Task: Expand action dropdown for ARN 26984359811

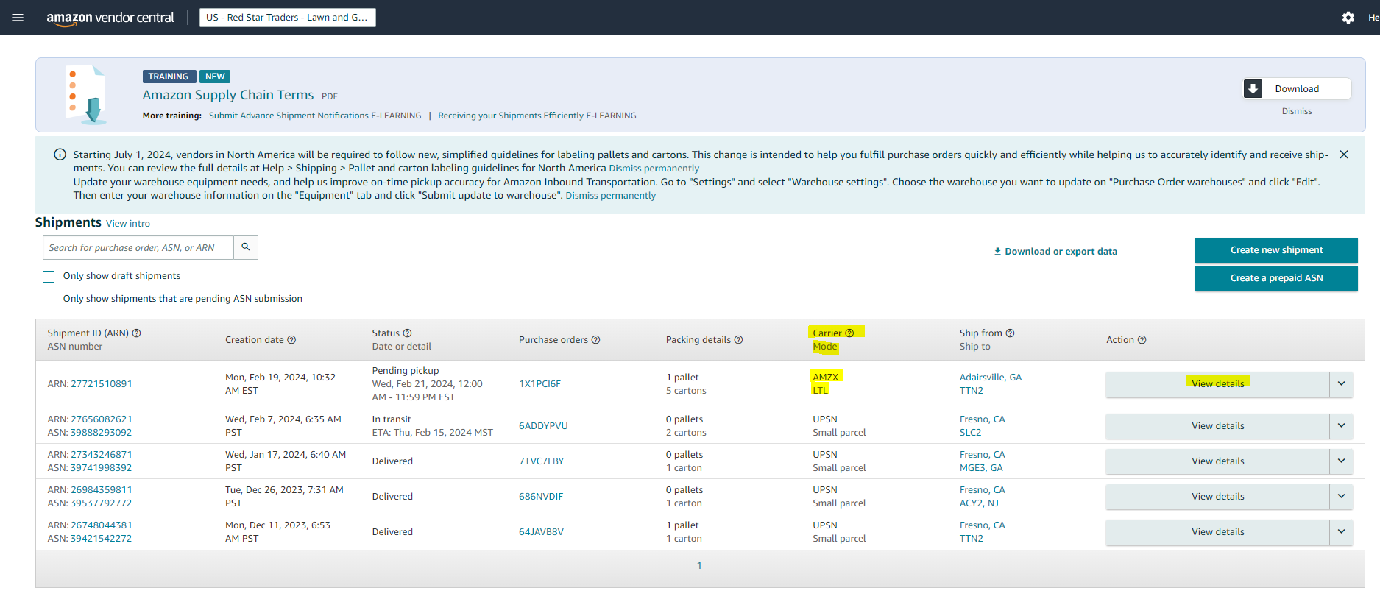Action: coord(1341,497)
